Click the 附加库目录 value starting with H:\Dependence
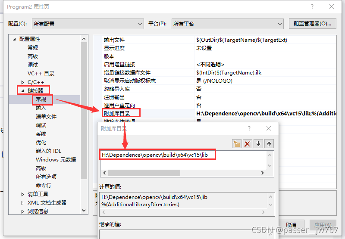 click(x=266, y=113)
